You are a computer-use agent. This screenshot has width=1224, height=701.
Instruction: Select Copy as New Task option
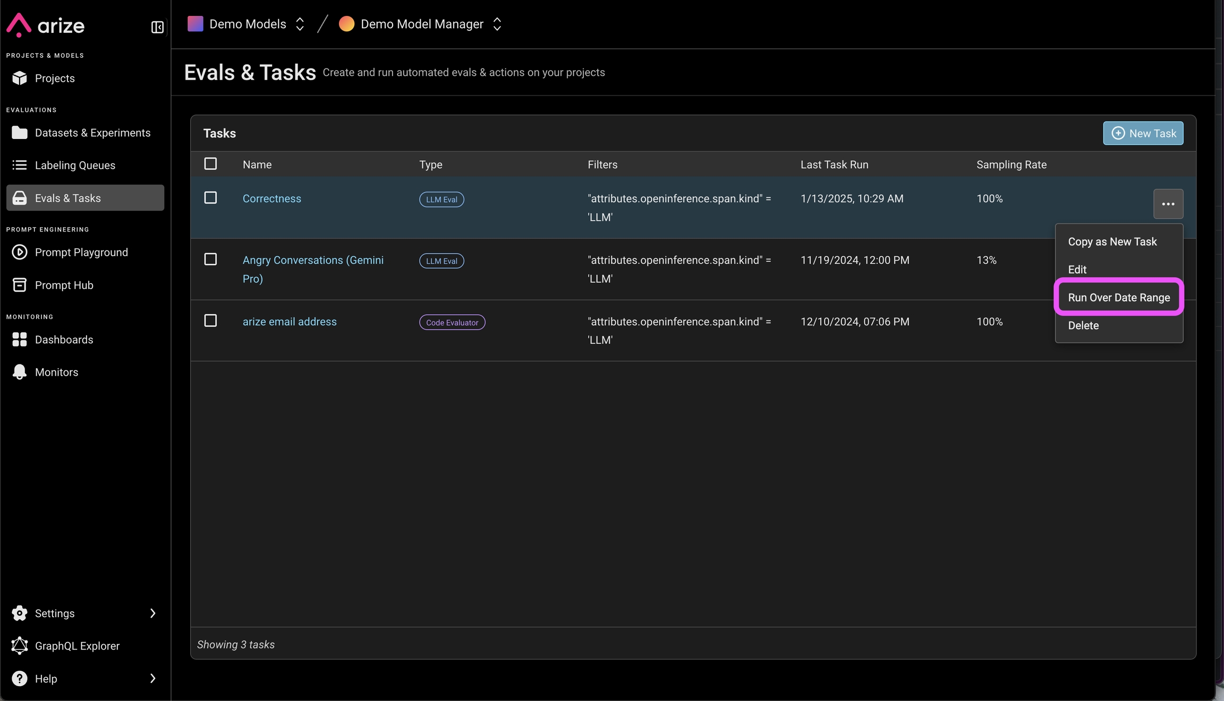[1112, 242]
